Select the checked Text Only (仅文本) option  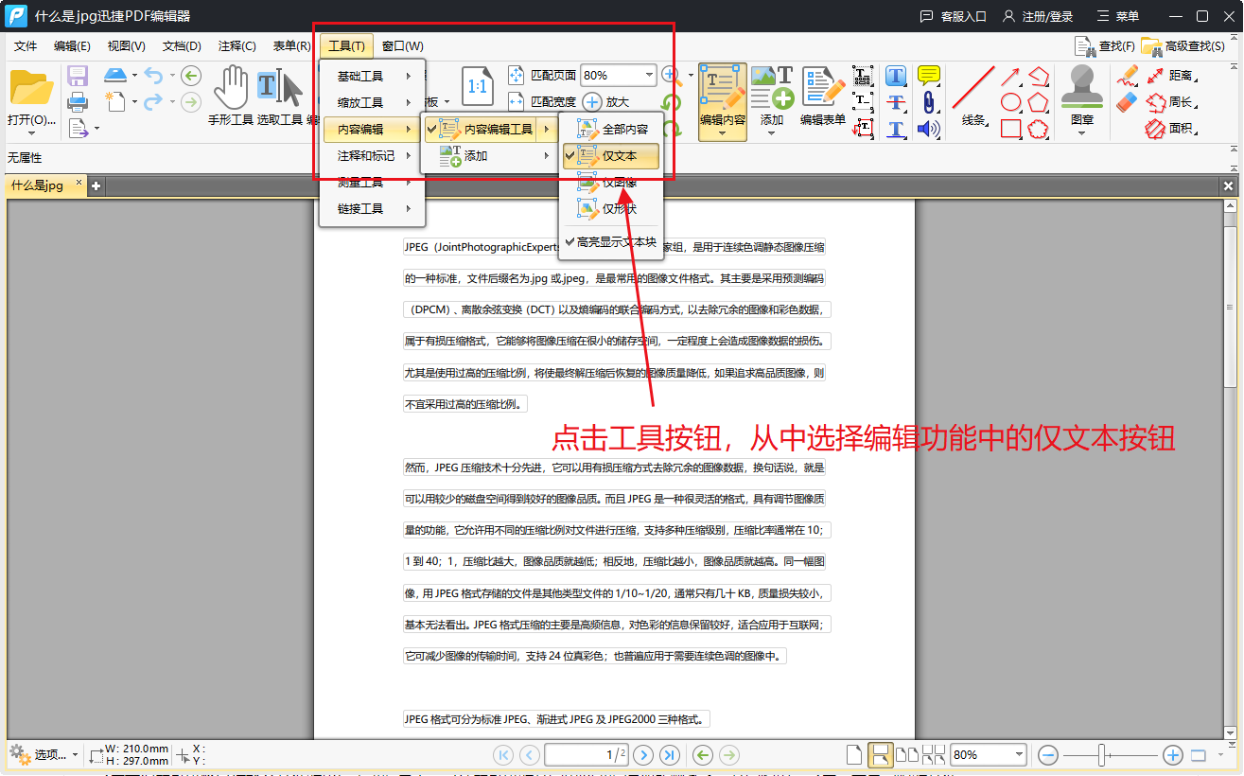pyautogui.click(x=611, y=156)
